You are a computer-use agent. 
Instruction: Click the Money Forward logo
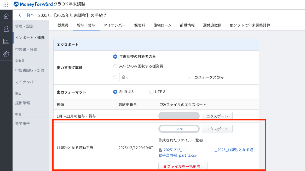tap(33, 4)
